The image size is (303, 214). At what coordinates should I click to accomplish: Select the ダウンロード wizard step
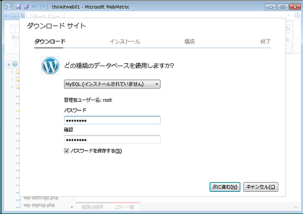pyautogui.click(x=50, y=41)
